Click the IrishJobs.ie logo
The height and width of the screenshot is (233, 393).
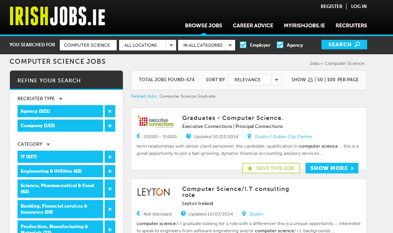click(57, 16)
